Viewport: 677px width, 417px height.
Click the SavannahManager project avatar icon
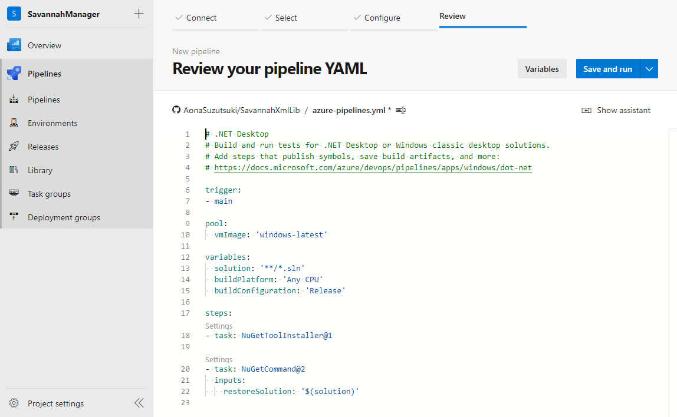coord(14,14)
